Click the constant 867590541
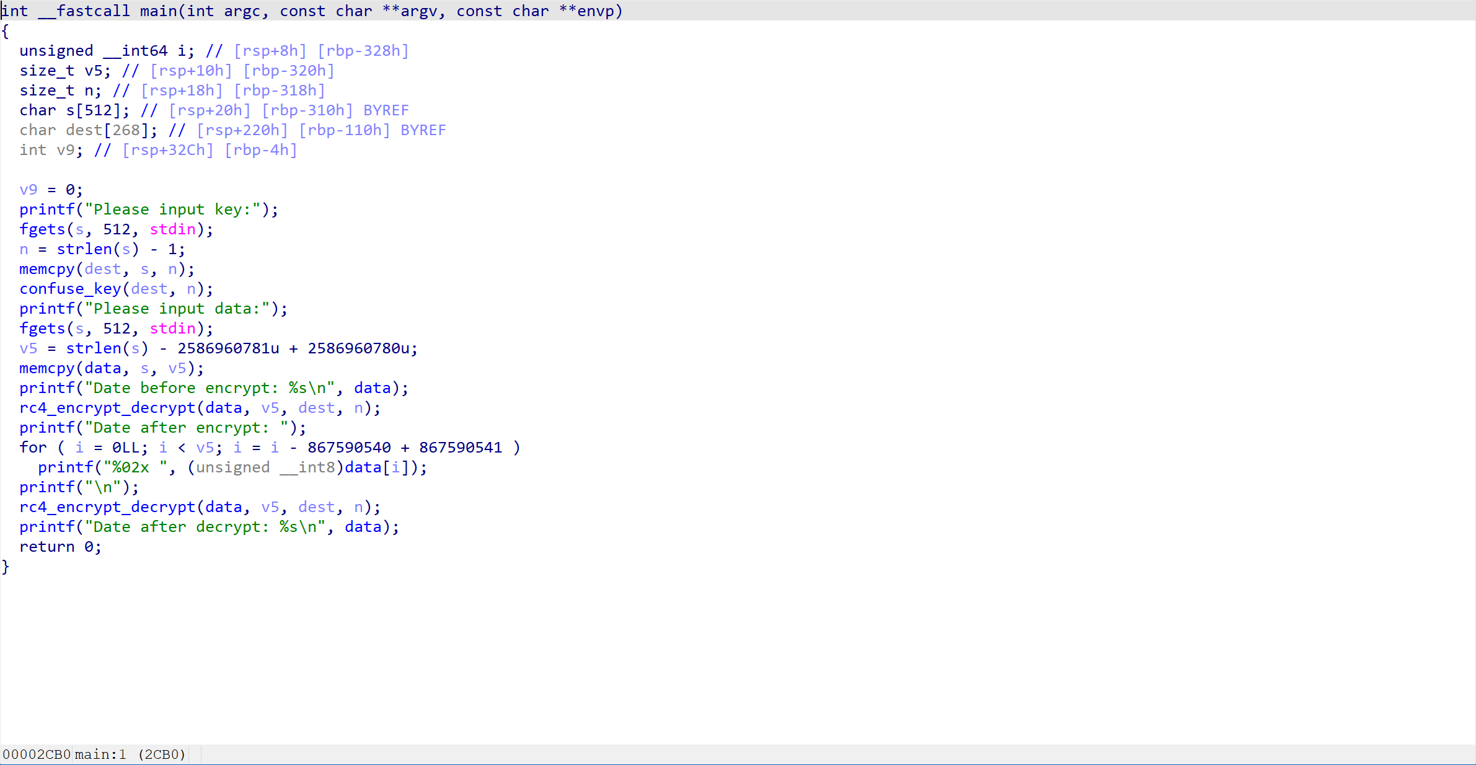The image size is (1476, 765). click(x=461, y=448)
